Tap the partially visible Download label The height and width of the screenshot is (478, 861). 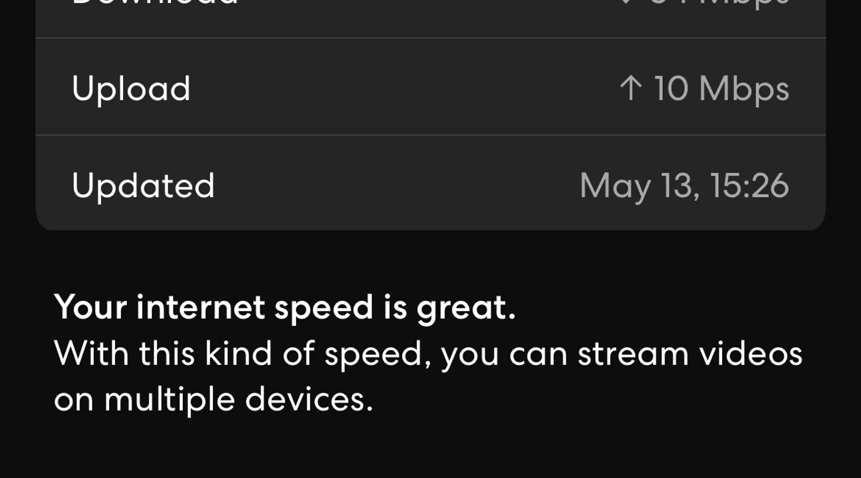coord(155,3)
